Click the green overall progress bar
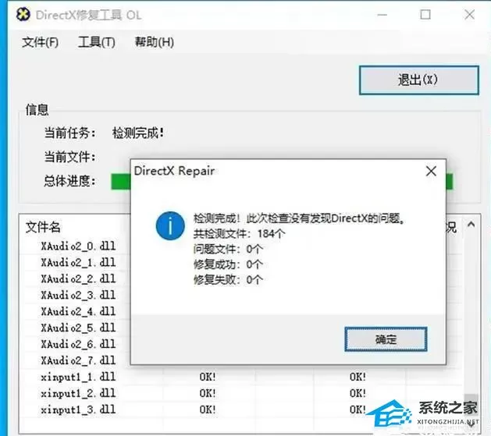Screen dimensions: 491x436 tap(121, 182)
